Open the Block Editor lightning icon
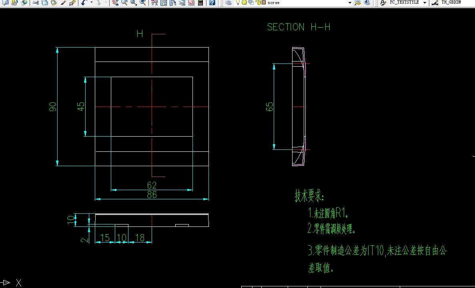Viewport: 475px width, 288px height. 72,2
